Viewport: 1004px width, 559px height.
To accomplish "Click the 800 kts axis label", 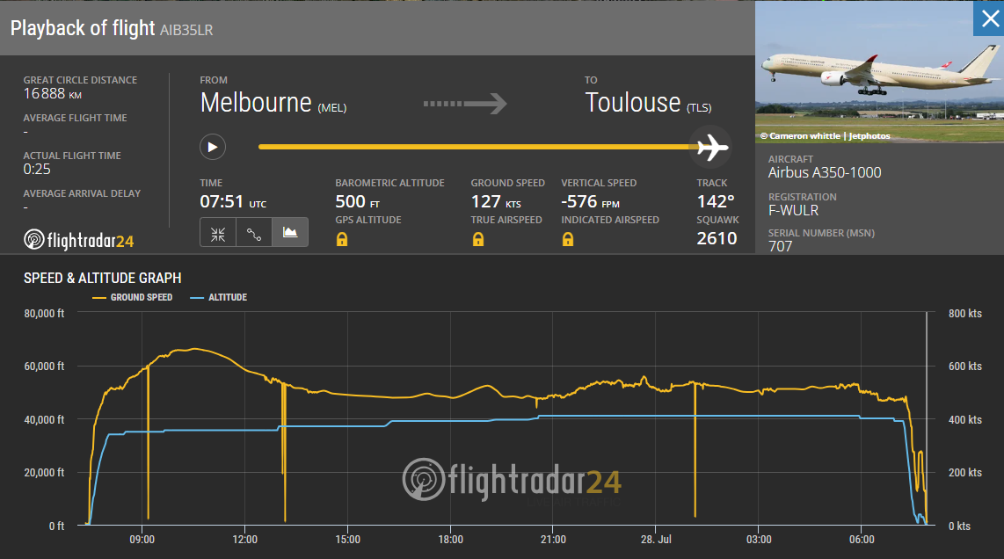I will tap(965, 313).
